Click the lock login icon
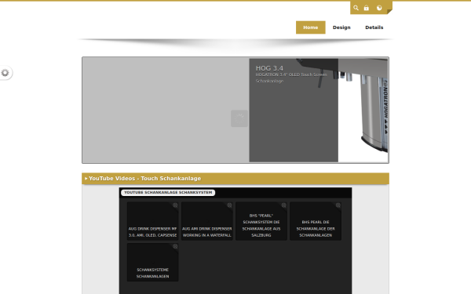Viewport: 471px width, 294px height. coord(366,8)
